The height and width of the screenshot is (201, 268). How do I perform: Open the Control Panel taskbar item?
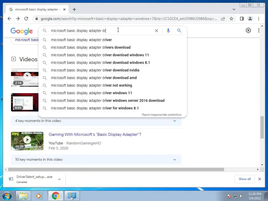coord(72,196)
